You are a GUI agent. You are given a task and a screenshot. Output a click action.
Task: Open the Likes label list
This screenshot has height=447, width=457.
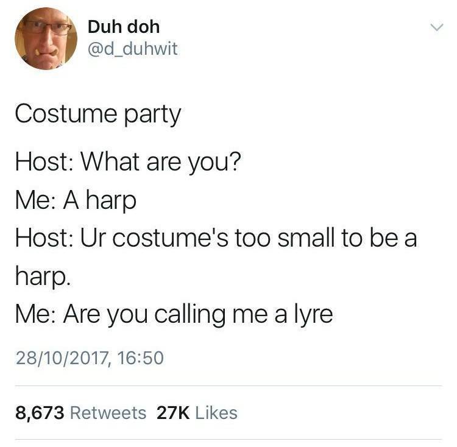216,414
